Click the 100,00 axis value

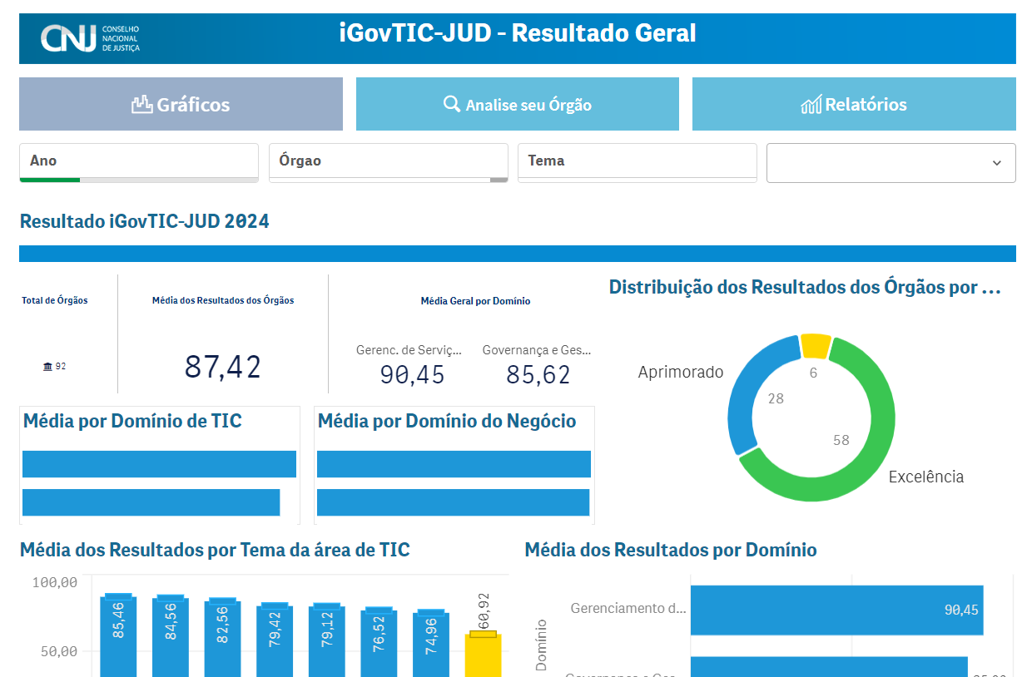(x=55, y=582)
